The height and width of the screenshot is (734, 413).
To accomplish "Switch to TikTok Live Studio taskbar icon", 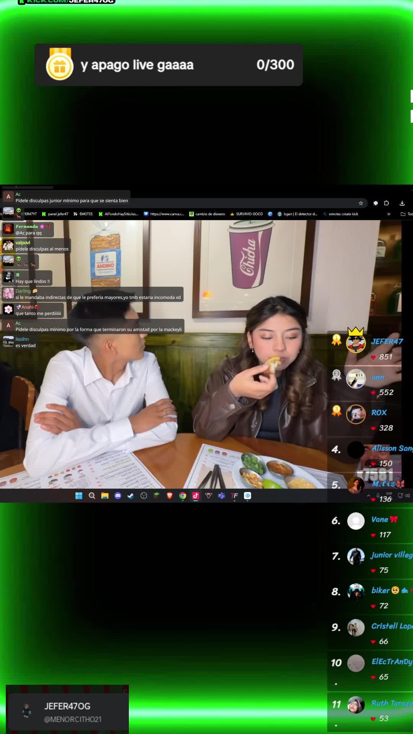I will coord(196,495).
